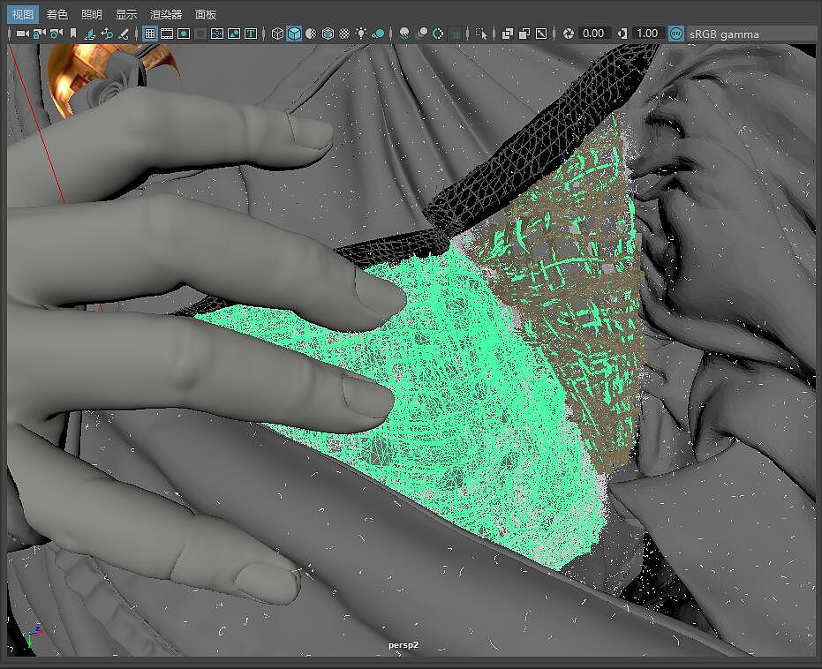Click the shadows display icon

pyautogui.click(x=380, y=34)
